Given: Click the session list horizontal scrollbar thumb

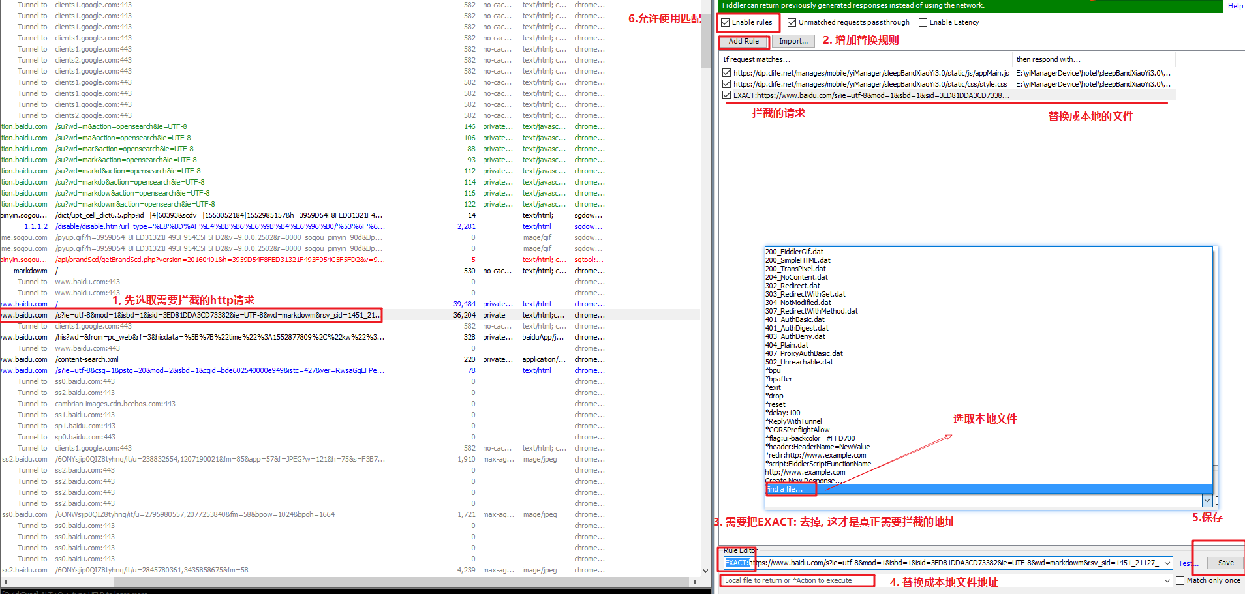Looking at the screenshot, I should pos(401,582).
